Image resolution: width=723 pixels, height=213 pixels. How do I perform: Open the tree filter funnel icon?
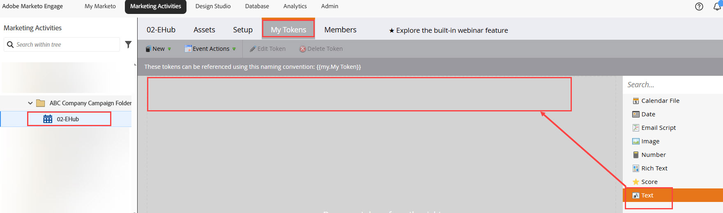coord(128,44)
